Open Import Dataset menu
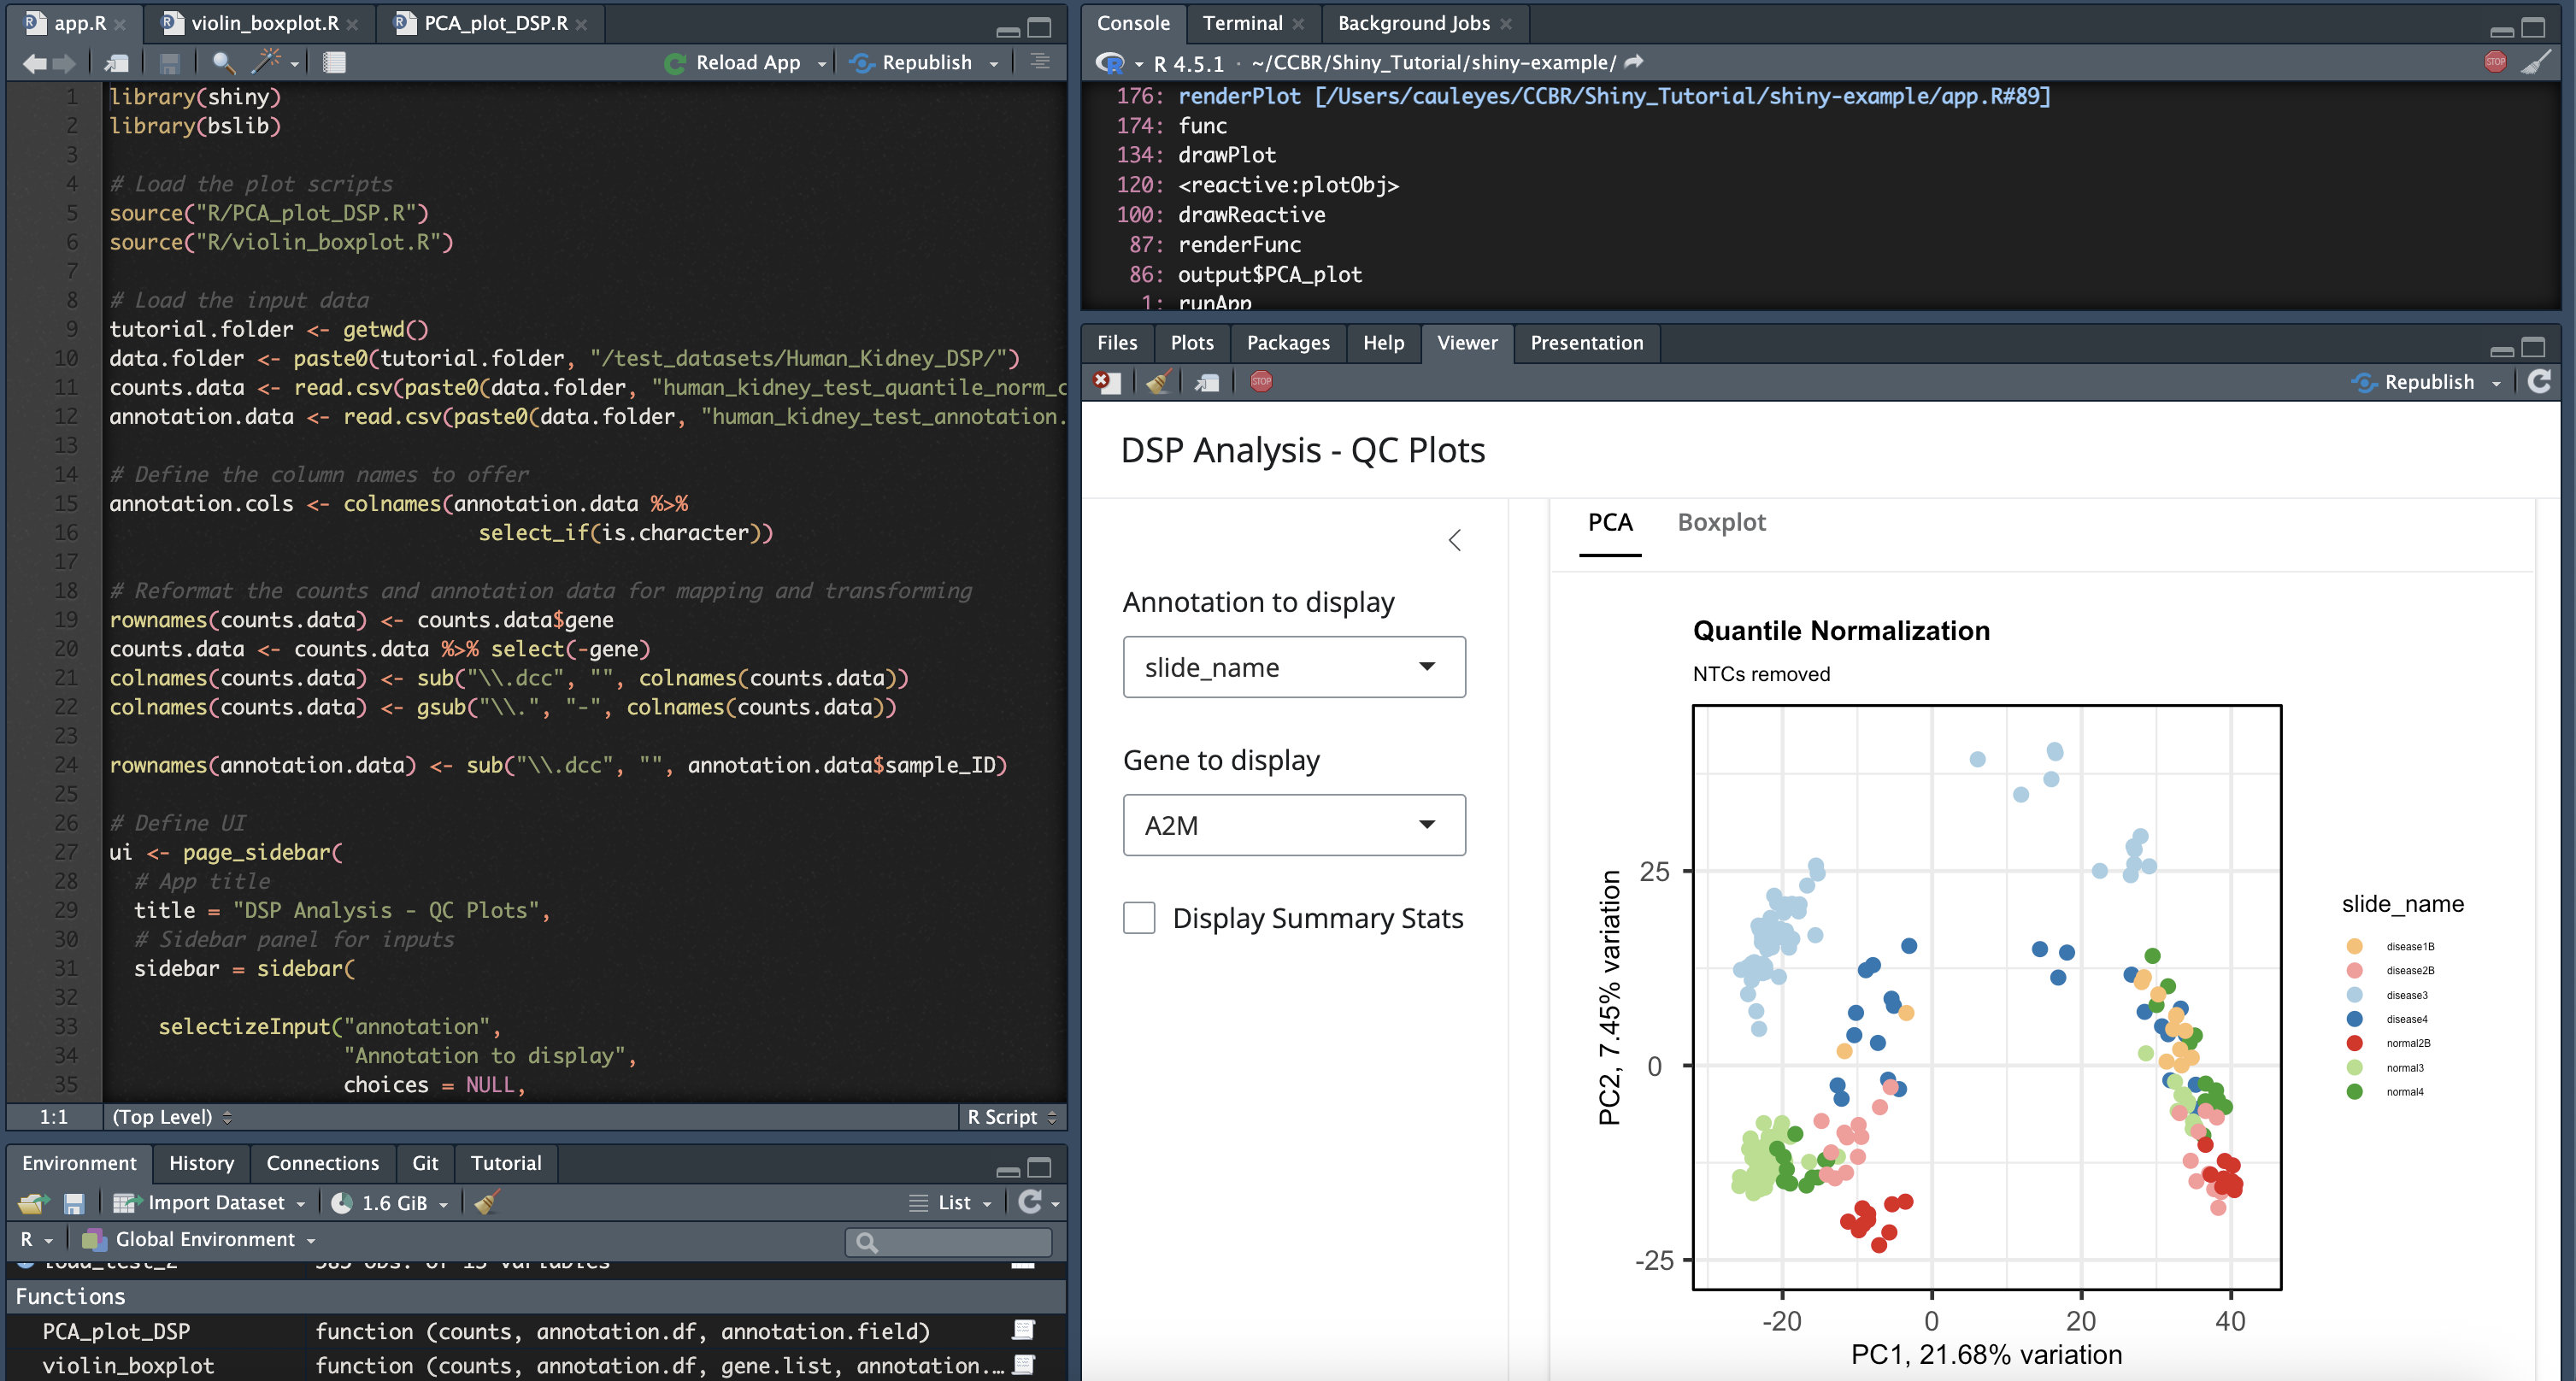Screen dimensions: 2576x1381 pyautogui.click(x=214, y=1203)
